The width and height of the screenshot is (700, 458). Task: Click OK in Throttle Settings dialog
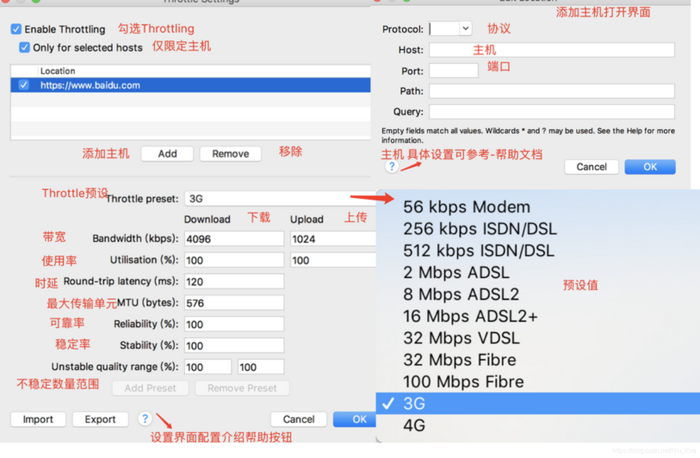355,419
